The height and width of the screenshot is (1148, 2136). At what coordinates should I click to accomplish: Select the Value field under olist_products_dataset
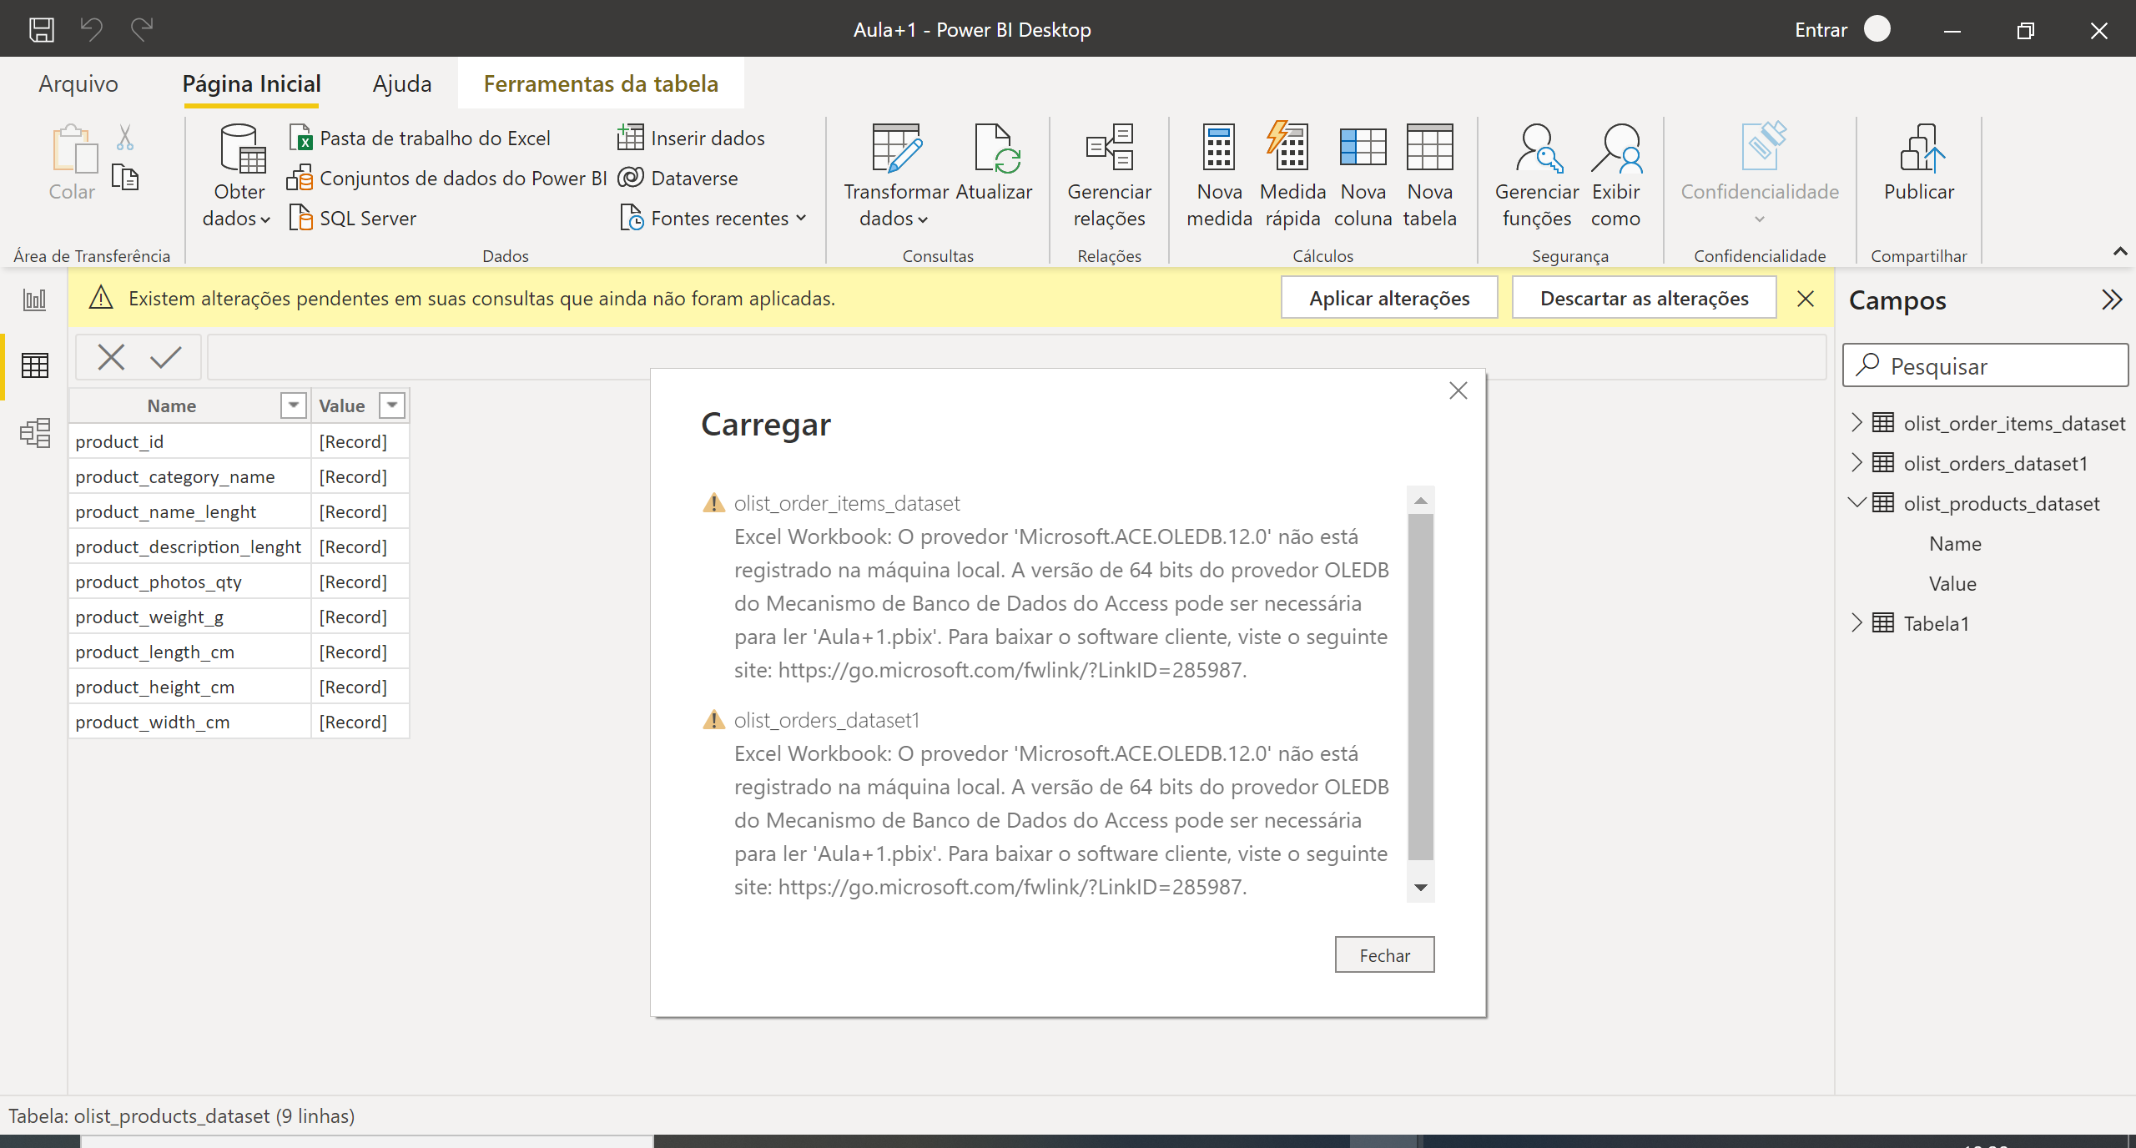click(x=1952, y=583)
